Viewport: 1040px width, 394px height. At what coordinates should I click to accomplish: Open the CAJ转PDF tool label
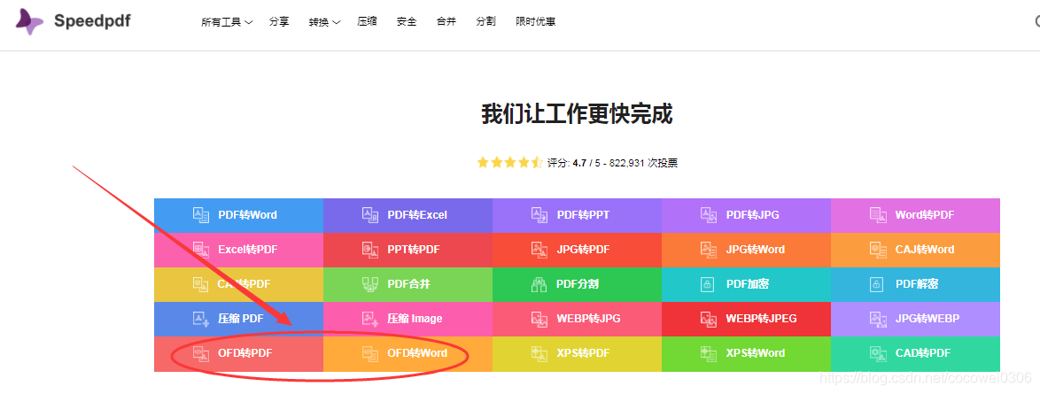(244, 284)
